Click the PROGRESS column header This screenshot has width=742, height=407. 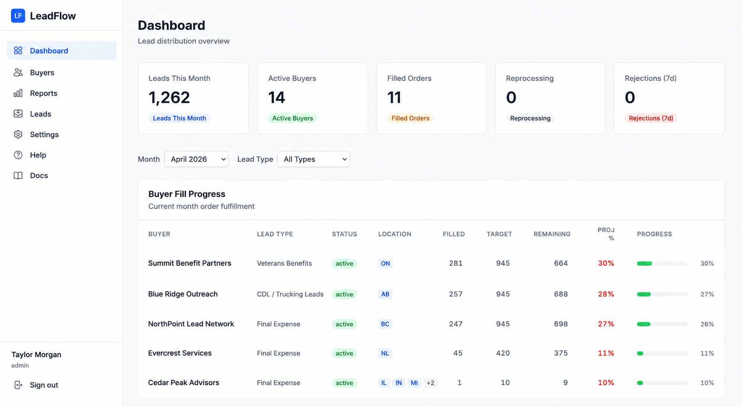[654, 234]
